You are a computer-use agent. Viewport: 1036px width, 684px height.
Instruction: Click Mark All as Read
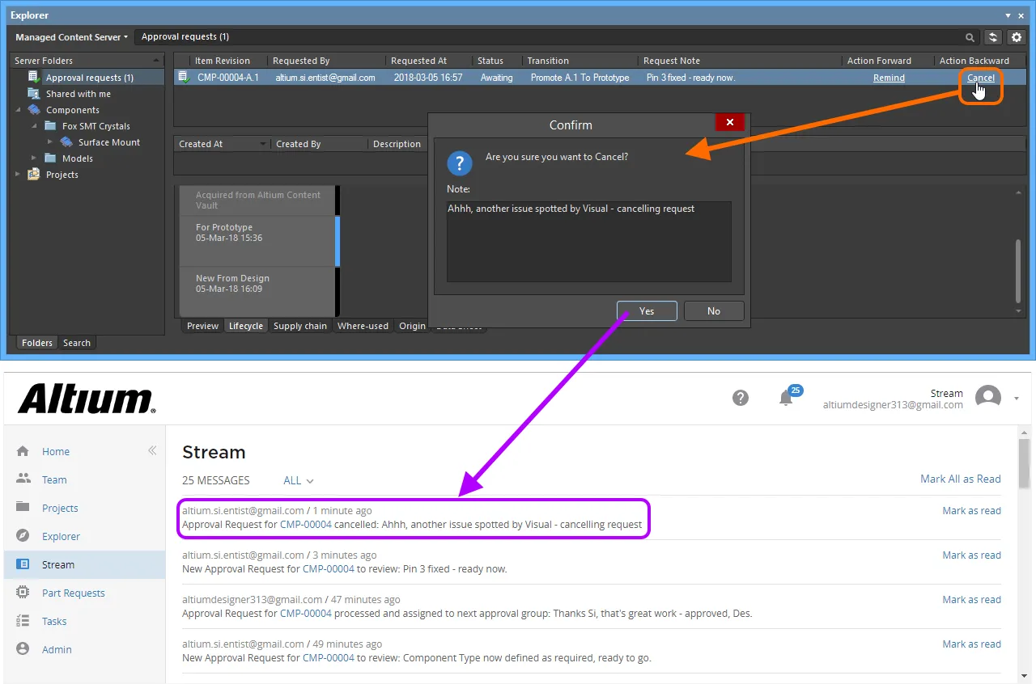pos(961,479)
